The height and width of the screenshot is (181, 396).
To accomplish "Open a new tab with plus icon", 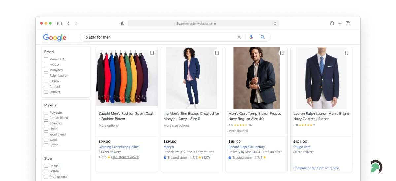I will pos(340,23).
